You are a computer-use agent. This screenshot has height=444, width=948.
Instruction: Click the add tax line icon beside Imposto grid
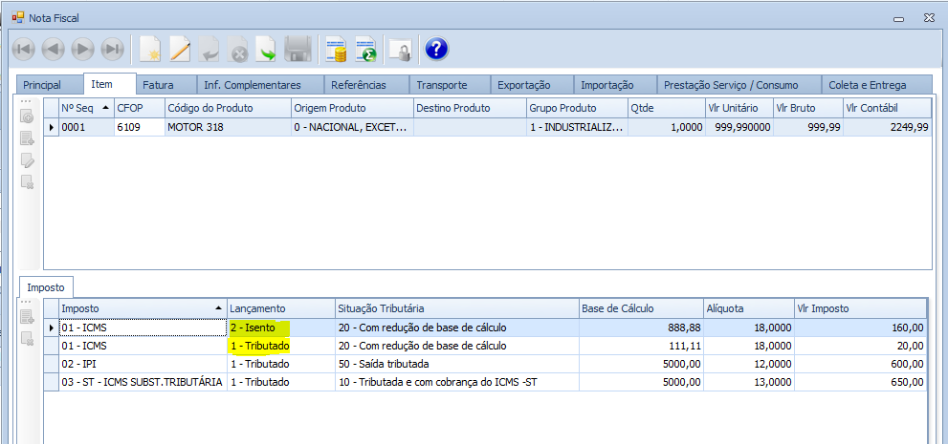tap(28, 317)
